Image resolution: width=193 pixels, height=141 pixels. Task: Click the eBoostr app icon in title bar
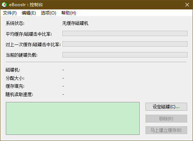pyautogui.click(x=4, y=5)
